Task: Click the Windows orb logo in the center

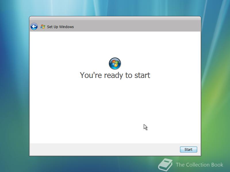Action: coord(115,63)
